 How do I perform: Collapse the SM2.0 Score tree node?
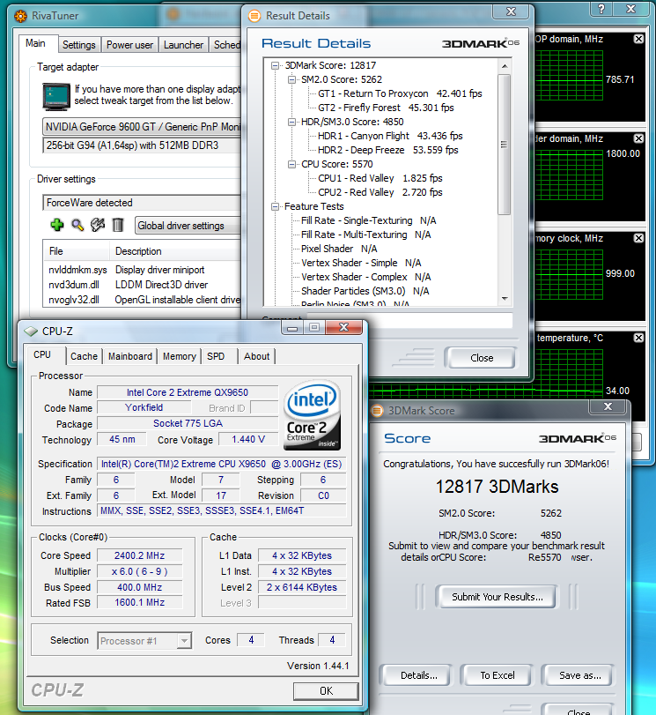click(x=291, y=80)
